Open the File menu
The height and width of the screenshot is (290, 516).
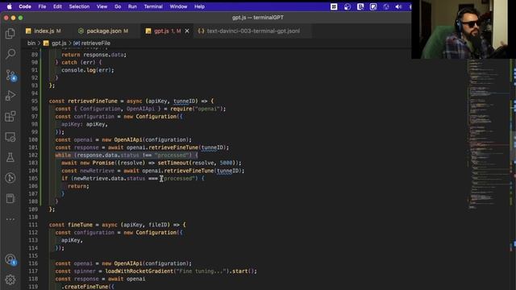pos(42,6)
